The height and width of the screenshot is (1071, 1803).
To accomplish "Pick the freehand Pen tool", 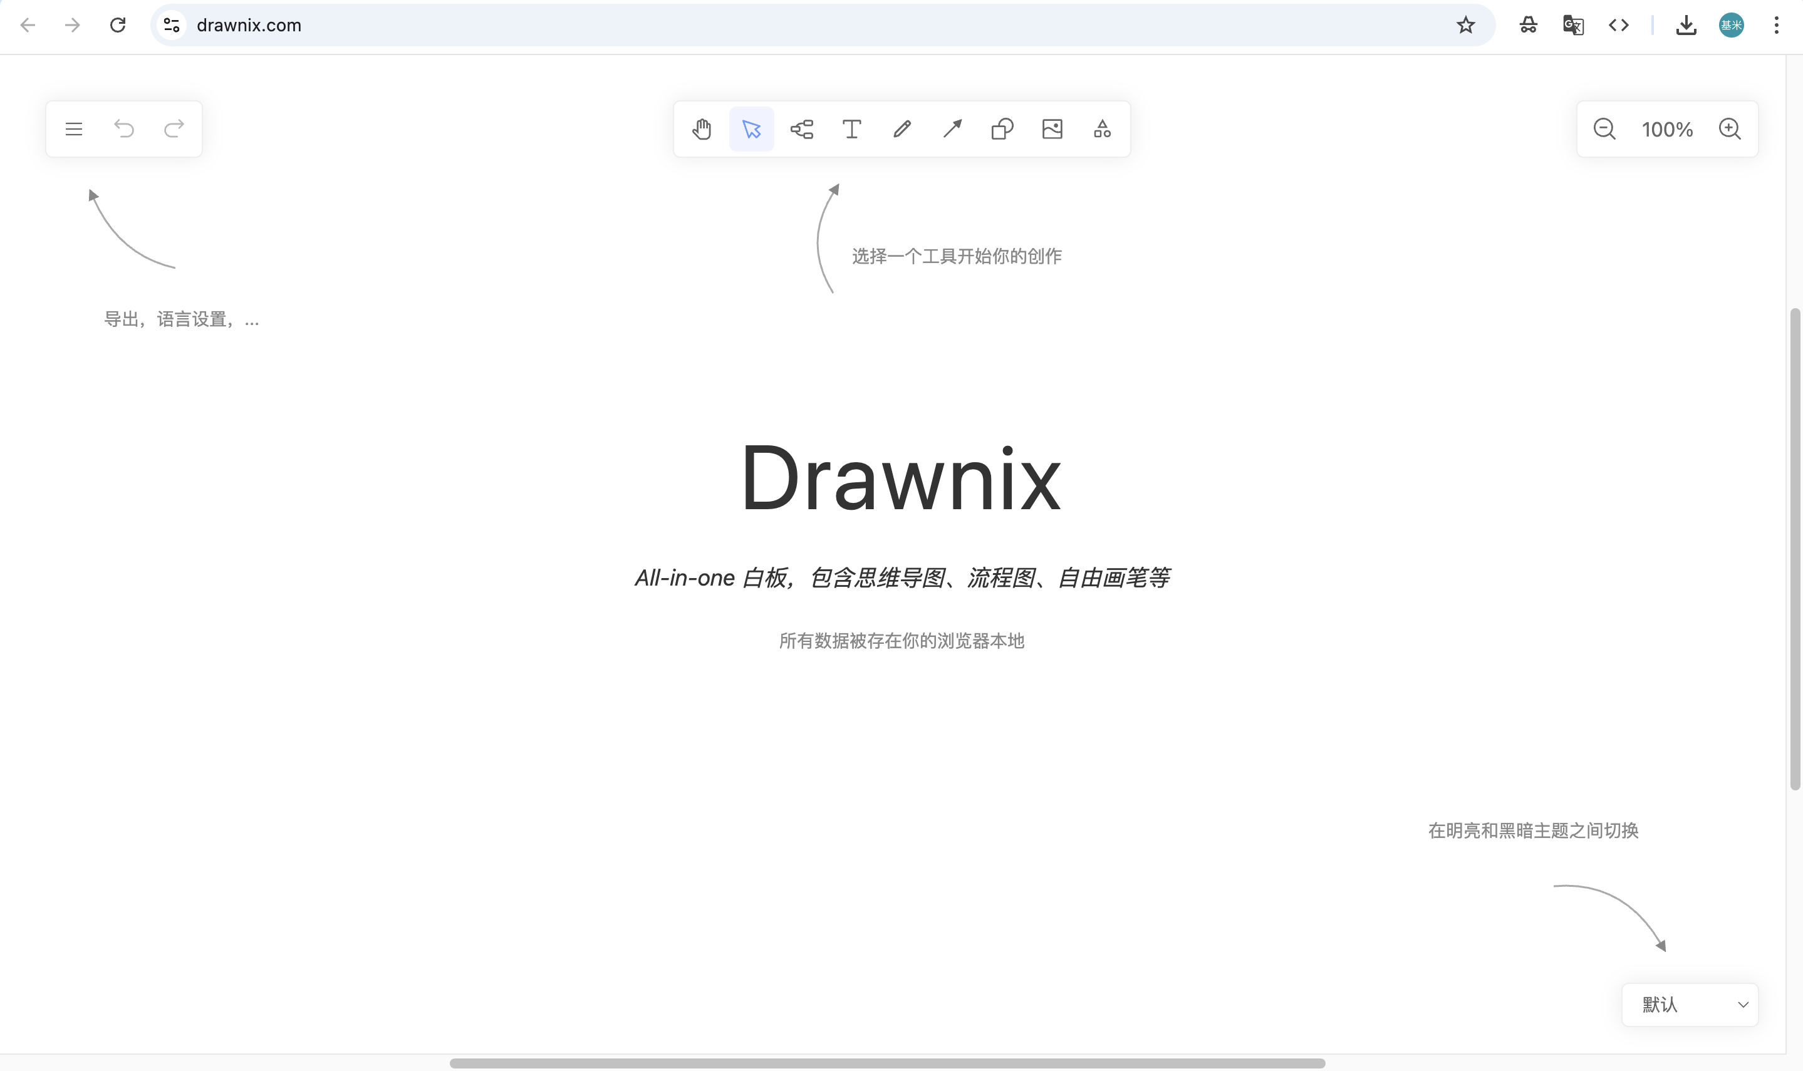I will click(901, 129).
